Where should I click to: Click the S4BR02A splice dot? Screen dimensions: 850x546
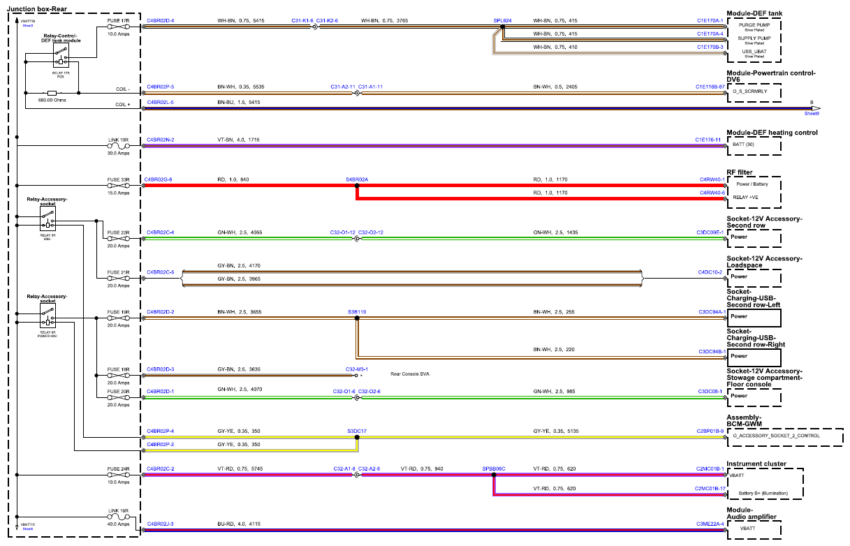pyautogui.click(x=356, y=186)
